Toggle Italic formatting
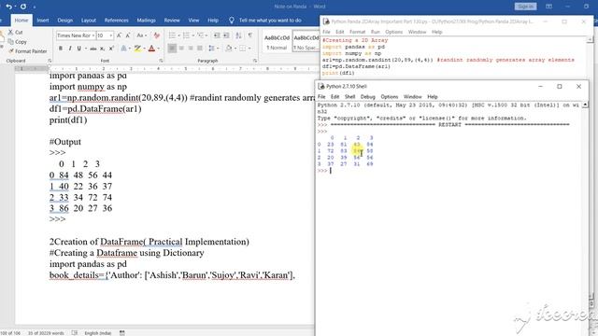 (x=70, y=49)
